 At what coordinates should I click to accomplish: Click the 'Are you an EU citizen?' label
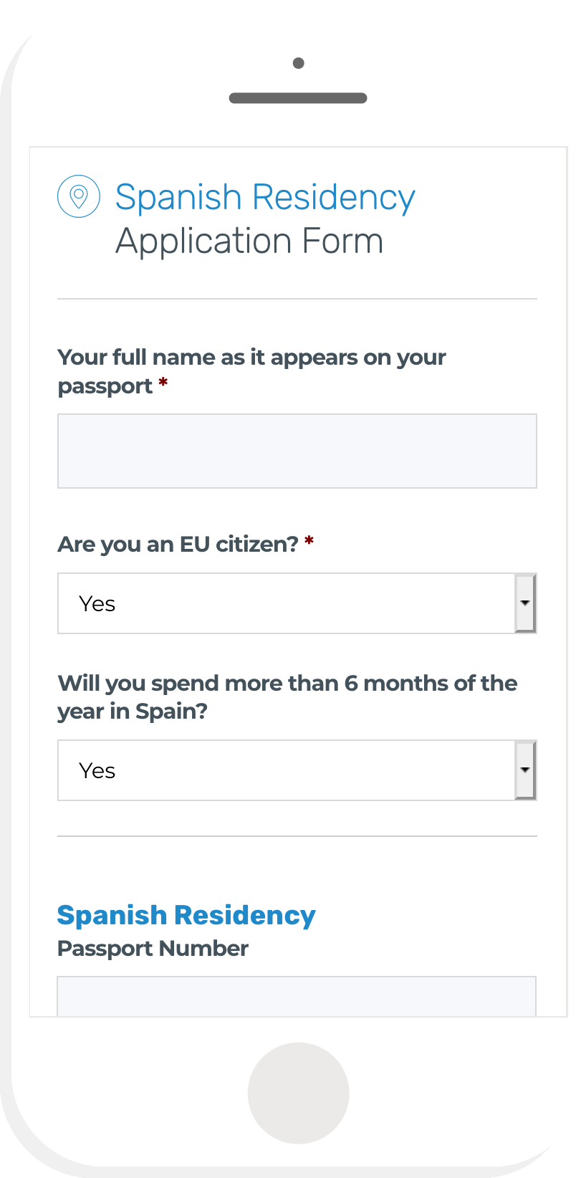(178, 545)
